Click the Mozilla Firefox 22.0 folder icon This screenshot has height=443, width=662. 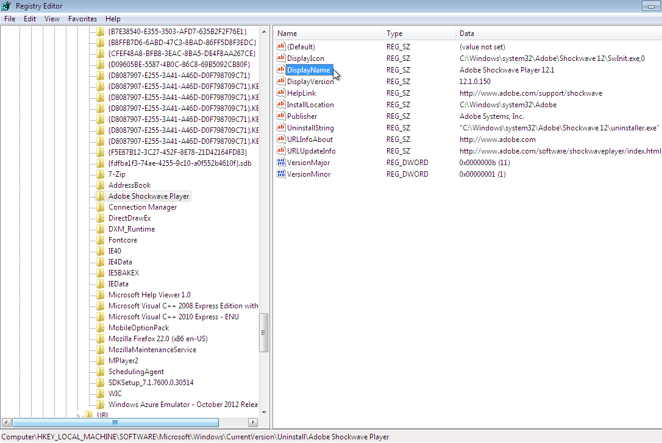(101, 339)
